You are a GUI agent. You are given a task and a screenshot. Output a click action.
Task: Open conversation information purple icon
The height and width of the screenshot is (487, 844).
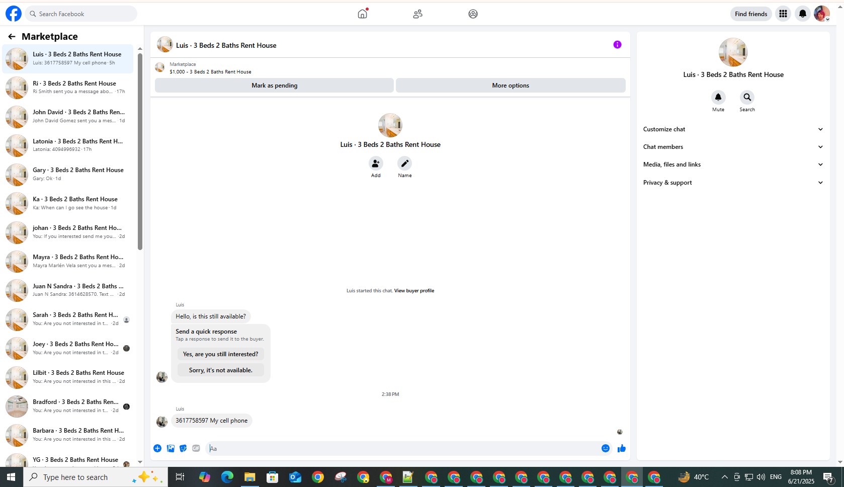[617, 45]
